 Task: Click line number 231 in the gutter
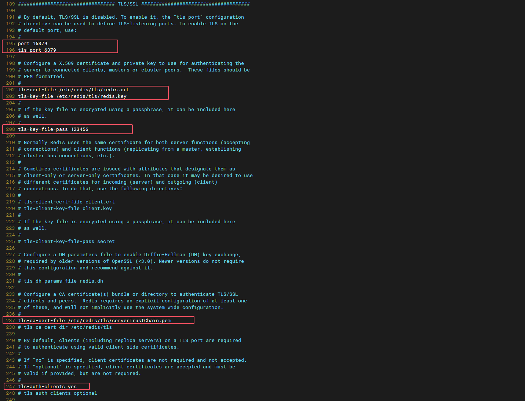[x=10, y=281]
